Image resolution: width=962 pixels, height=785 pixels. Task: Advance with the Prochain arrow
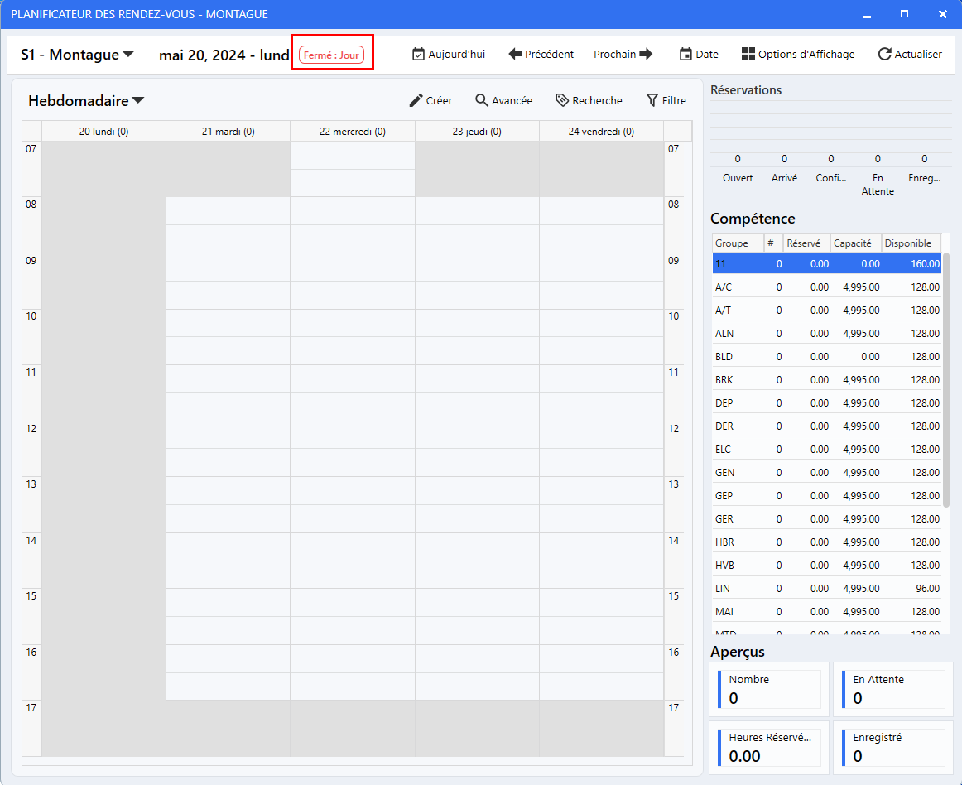coord(646,55)
